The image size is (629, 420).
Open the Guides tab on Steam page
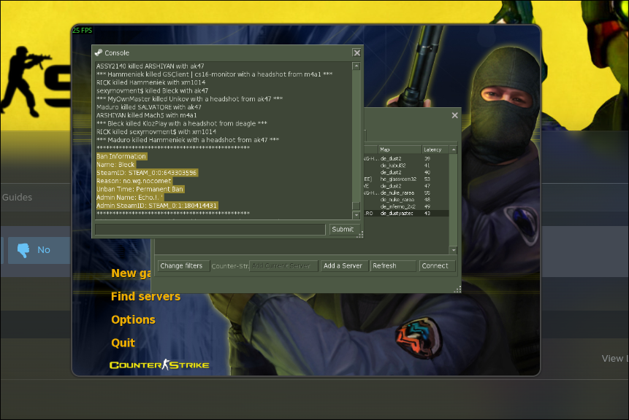[17, 197]
